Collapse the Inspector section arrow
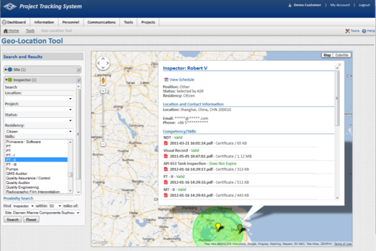376x251 pixels. pos(6,80)
